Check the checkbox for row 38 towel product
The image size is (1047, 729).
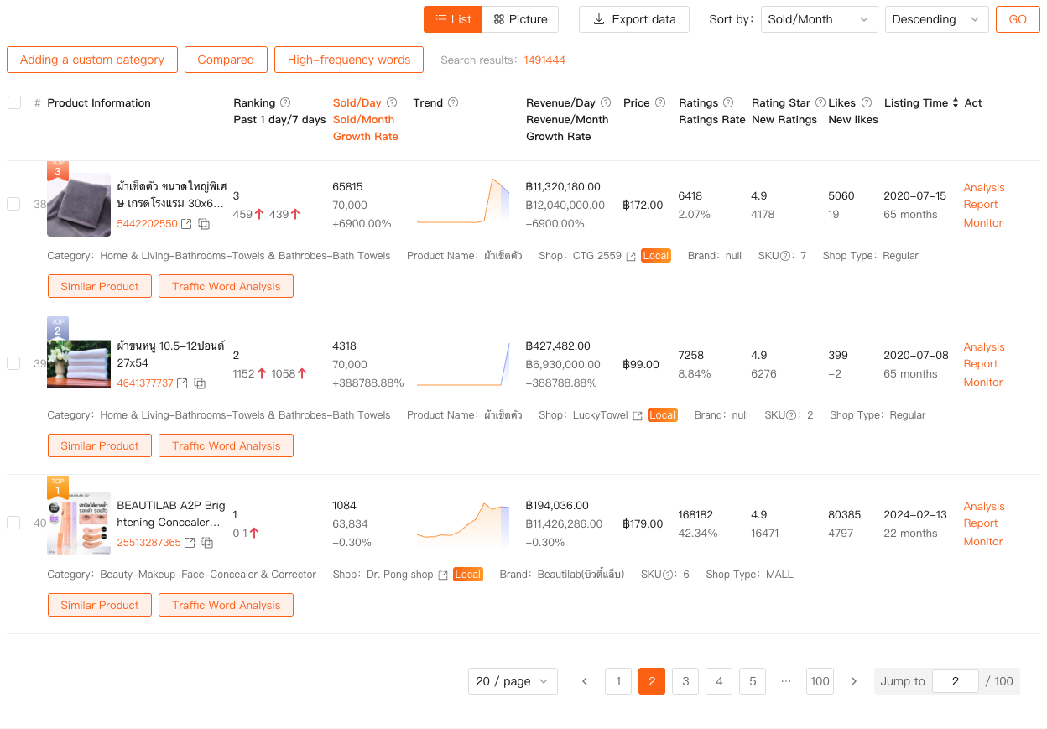(x=13, y=204)
